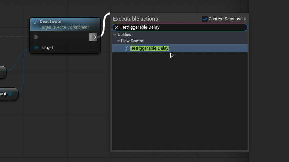The image size is (289, 162).
Task: Click Deactivate node's input execution pin
Action: 36,37
